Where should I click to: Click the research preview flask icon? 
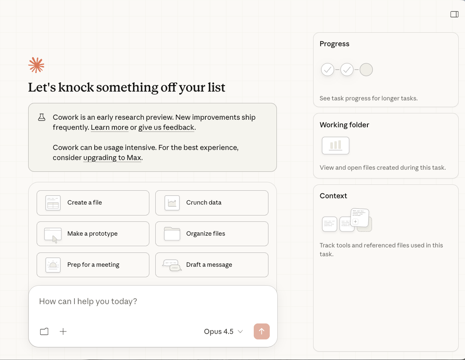coord(42,118)
